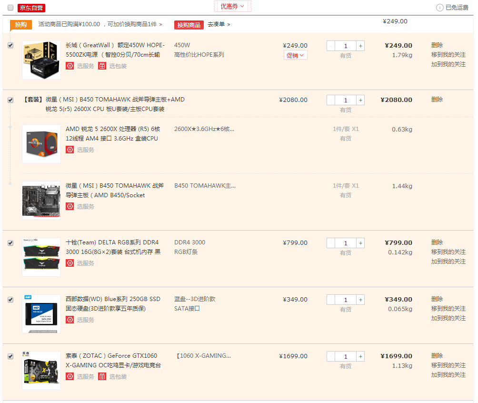Move GreatWall power supply to my favorites
Image resolution: width=478 pixels, height=403 pixels.
pos(448,55)
